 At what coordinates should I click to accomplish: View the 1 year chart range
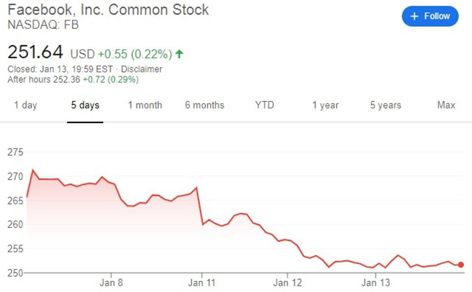325,105
